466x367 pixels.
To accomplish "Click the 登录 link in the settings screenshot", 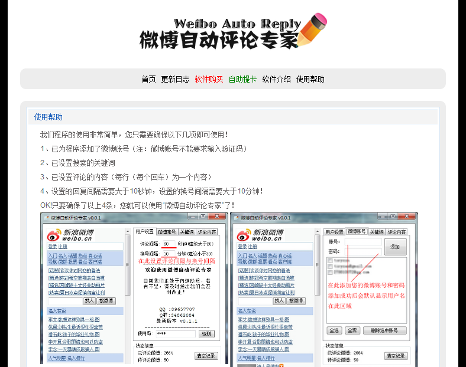I will 53,247.
